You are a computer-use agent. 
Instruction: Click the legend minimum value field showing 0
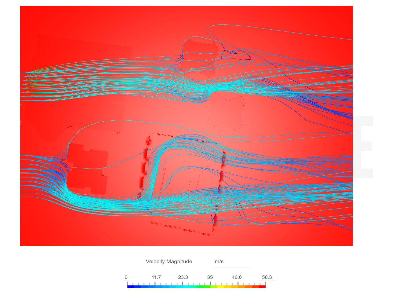click(x=126, y=277)
